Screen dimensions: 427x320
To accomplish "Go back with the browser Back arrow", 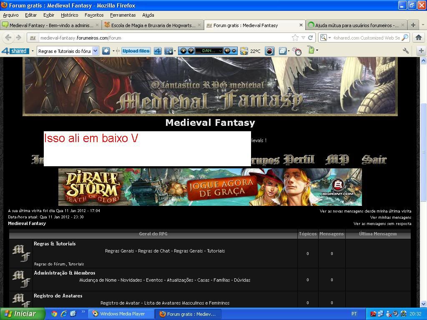I will point(8,37).
